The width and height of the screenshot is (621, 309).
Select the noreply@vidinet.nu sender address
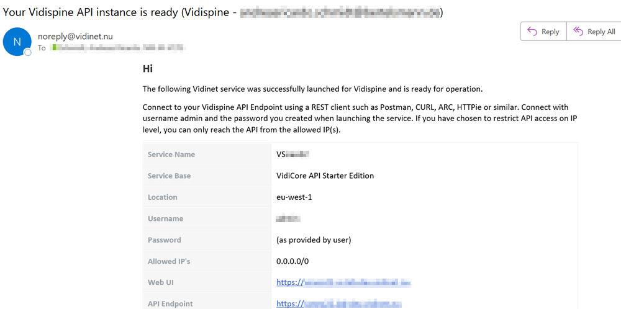75,36
